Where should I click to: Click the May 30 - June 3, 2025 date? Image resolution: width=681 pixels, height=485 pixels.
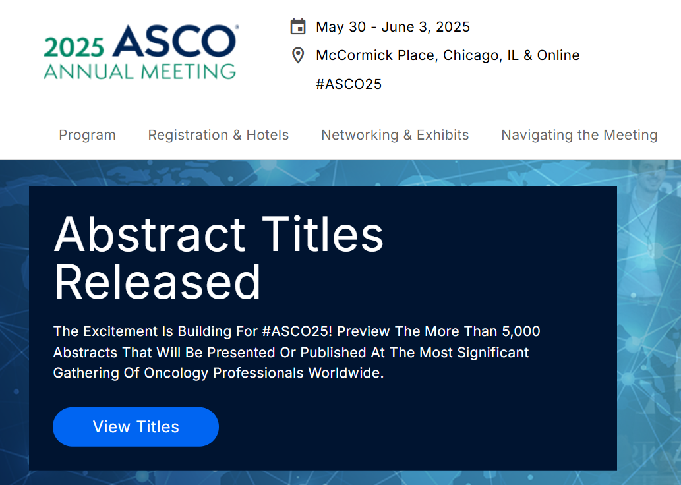[393, 27]
